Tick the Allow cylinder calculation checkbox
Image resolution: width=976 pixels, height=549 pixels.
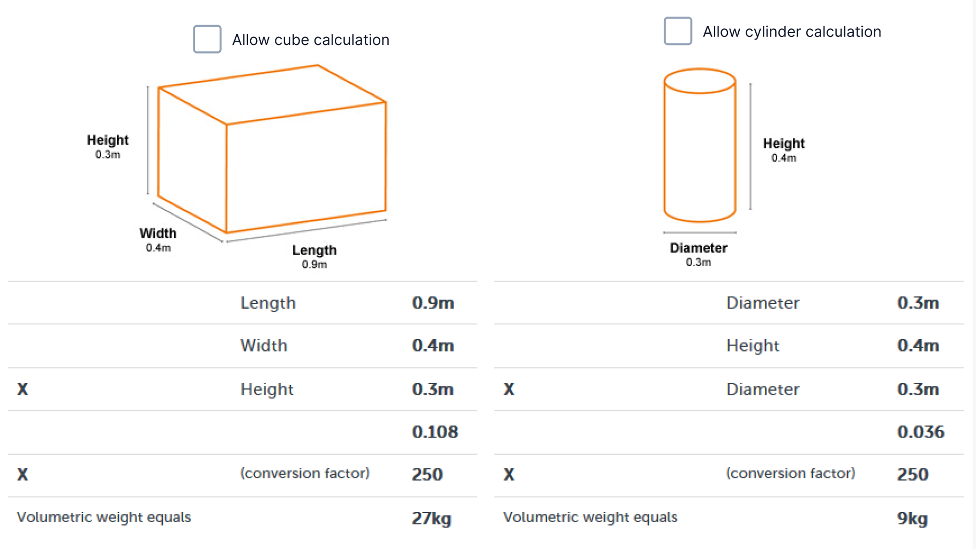pos(678,31)
